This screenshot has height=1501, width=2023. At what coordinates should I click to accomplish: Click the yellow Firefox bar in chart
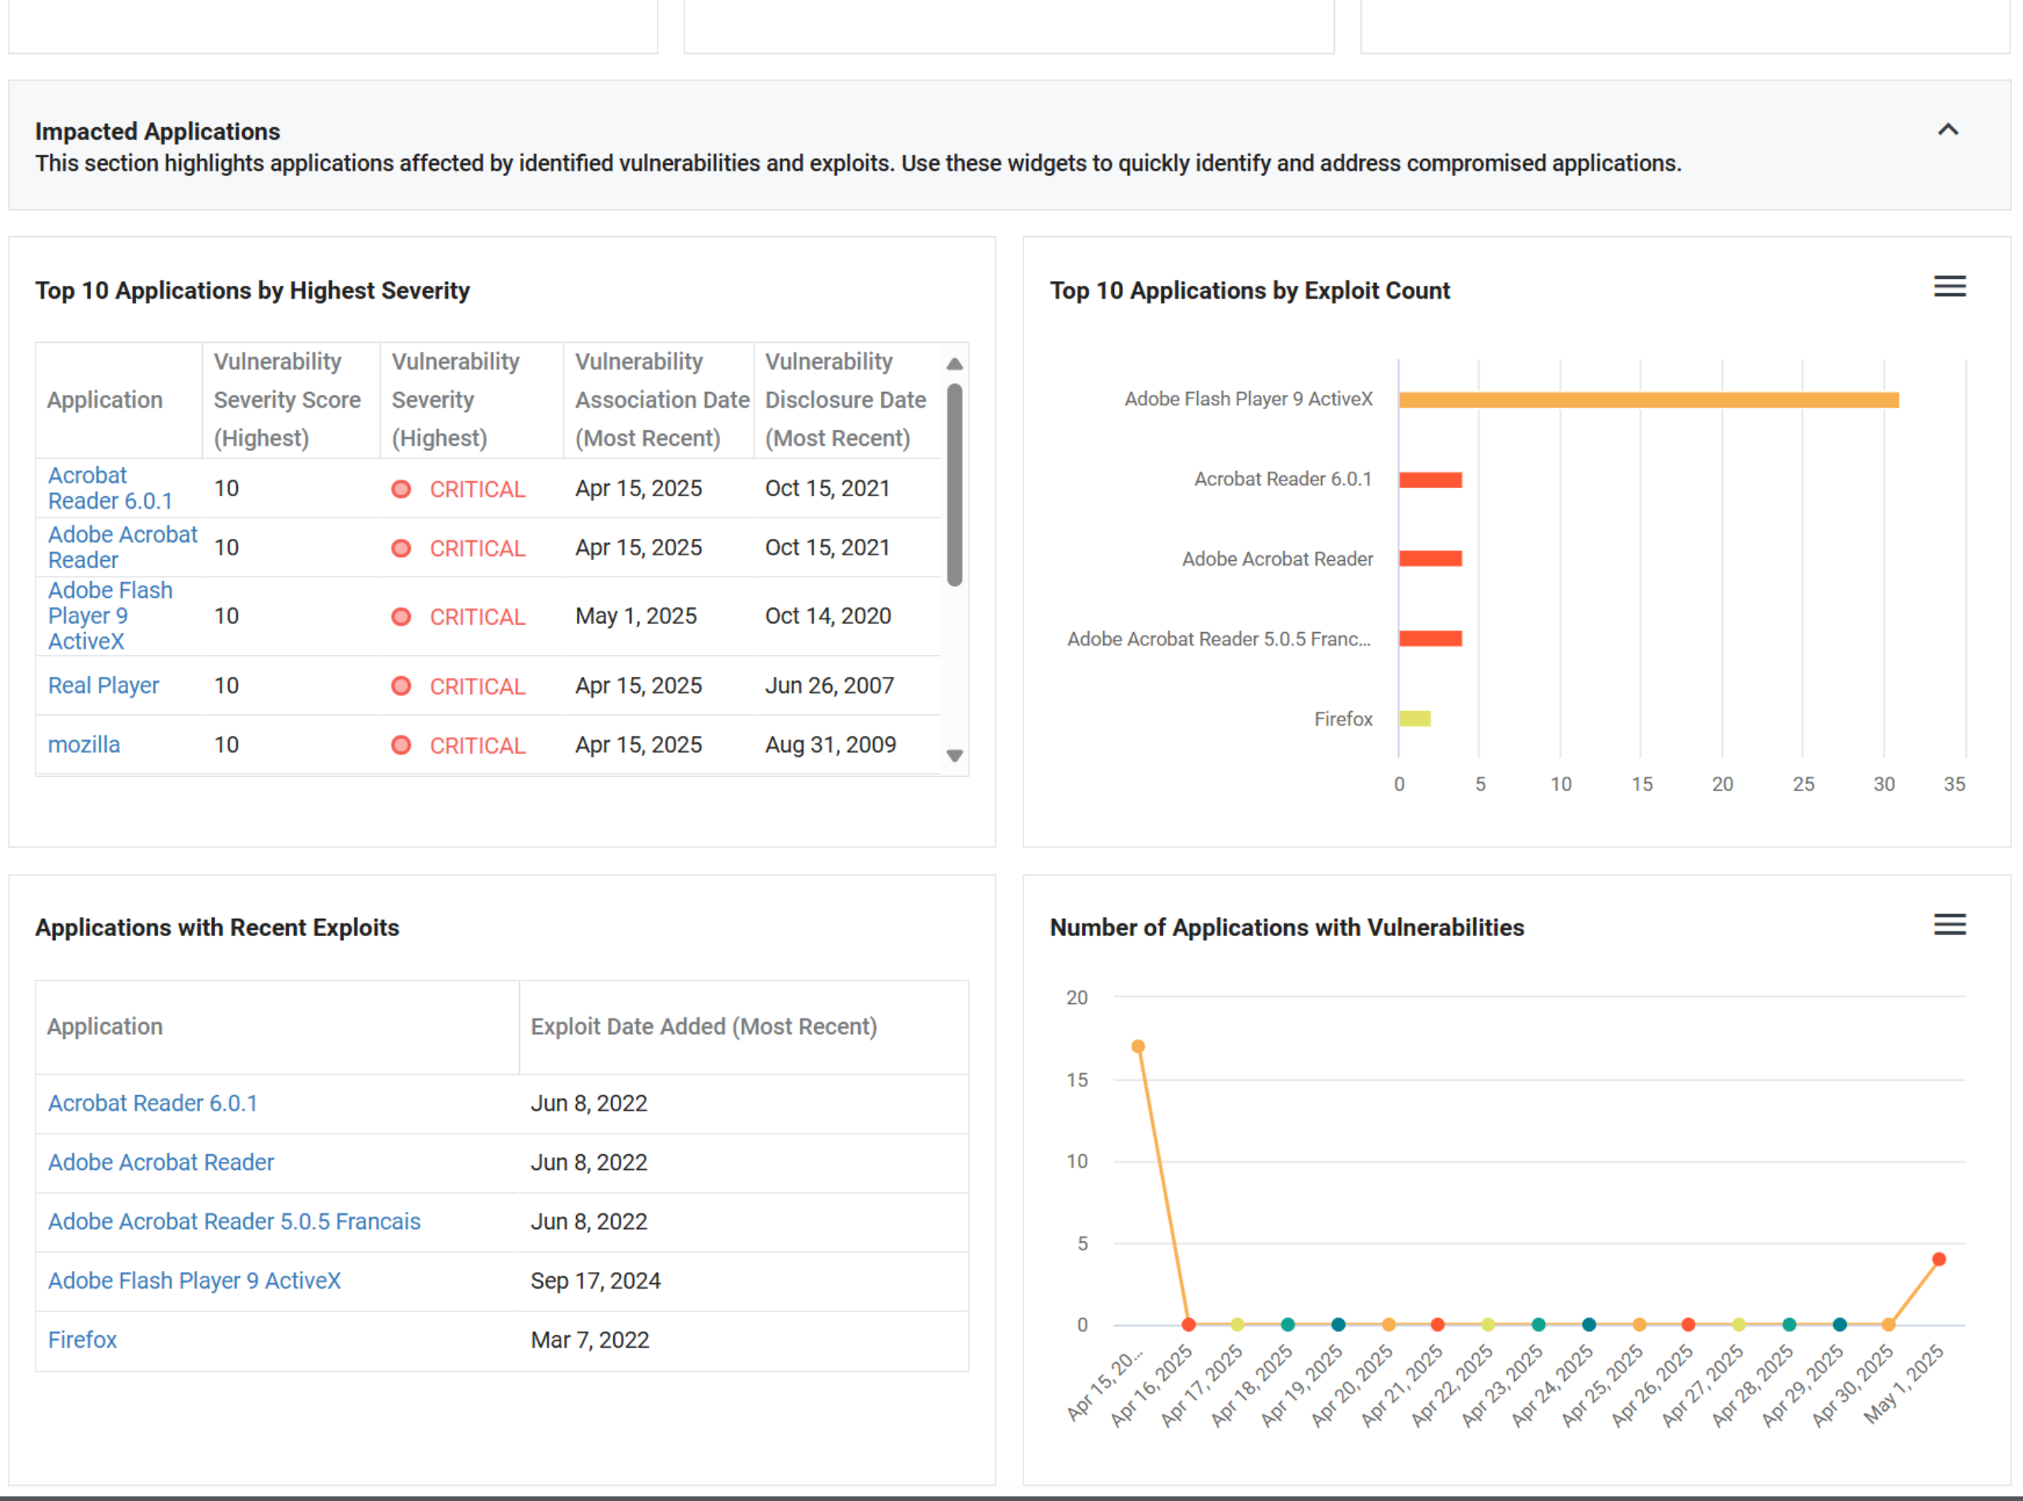coord(1414,719)
